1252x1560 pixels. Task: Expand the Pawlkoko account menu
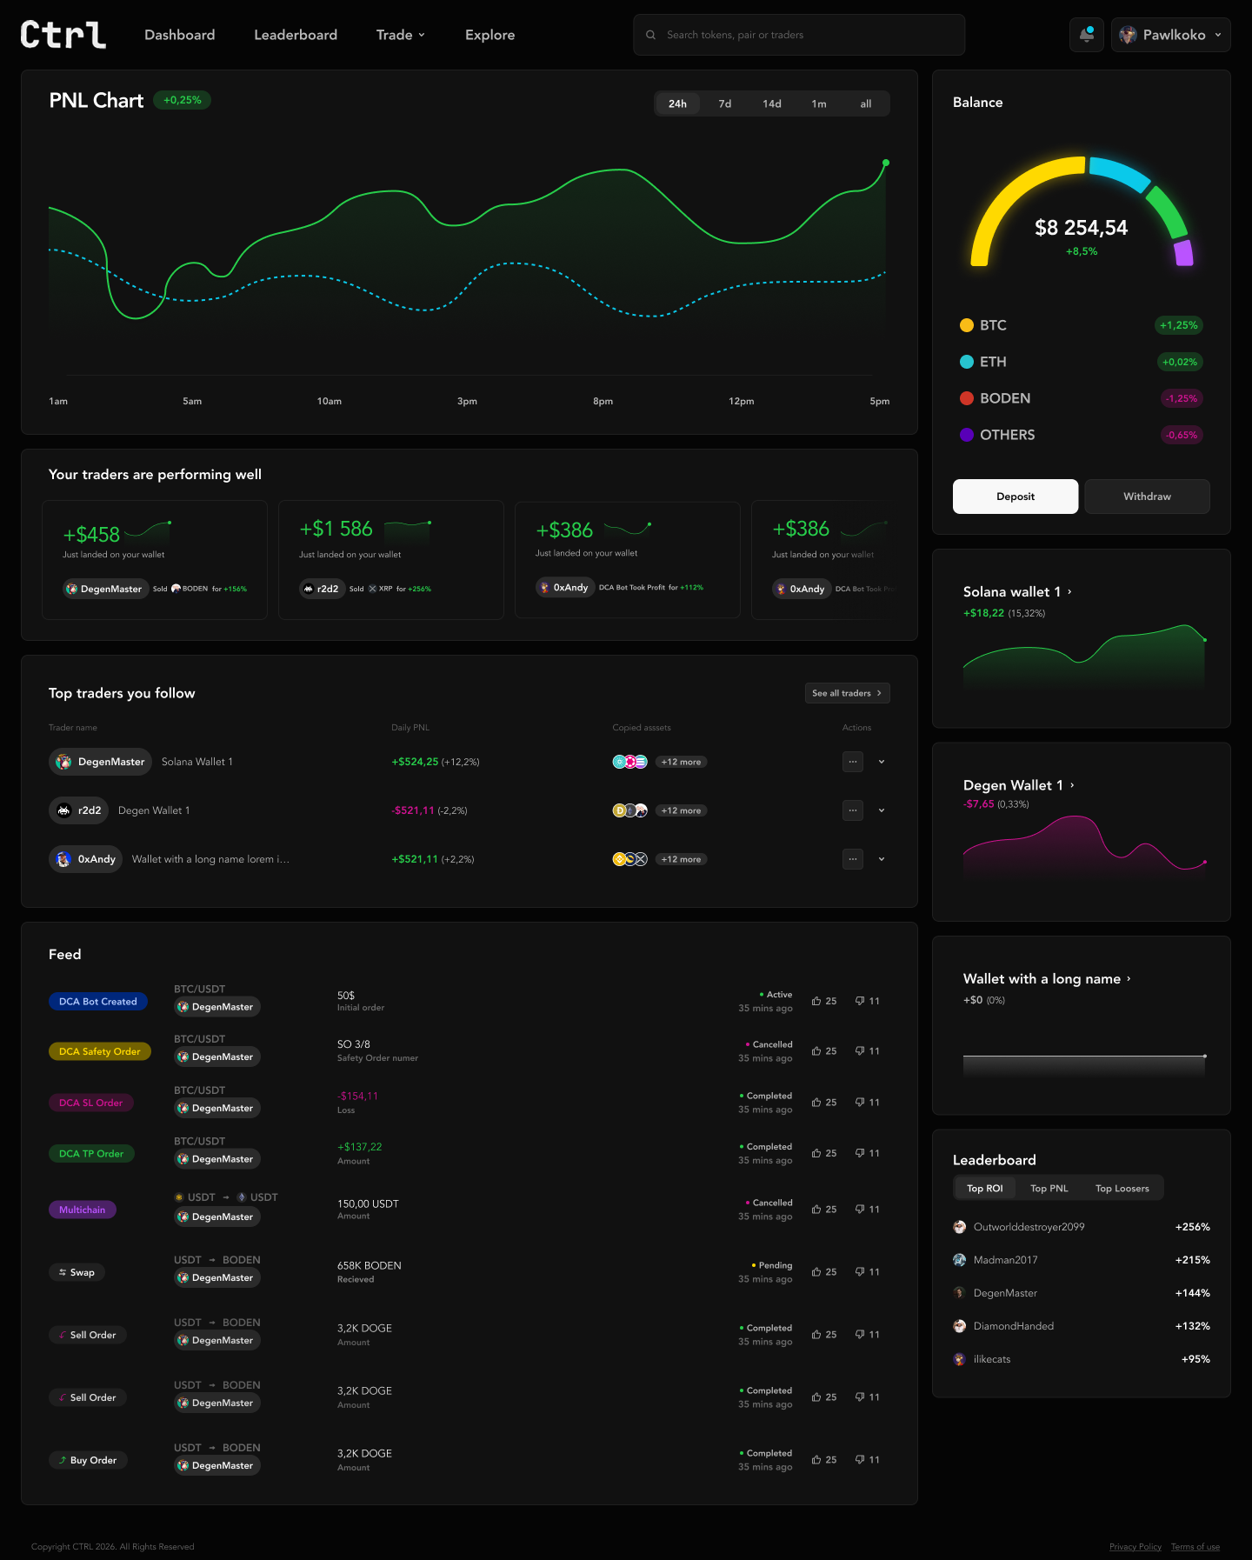(x=1170, y=35)
